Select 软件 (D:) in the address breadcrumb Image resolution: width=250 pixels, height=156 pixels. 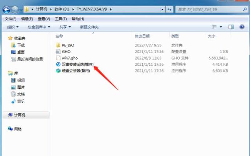tap(62, 9)
